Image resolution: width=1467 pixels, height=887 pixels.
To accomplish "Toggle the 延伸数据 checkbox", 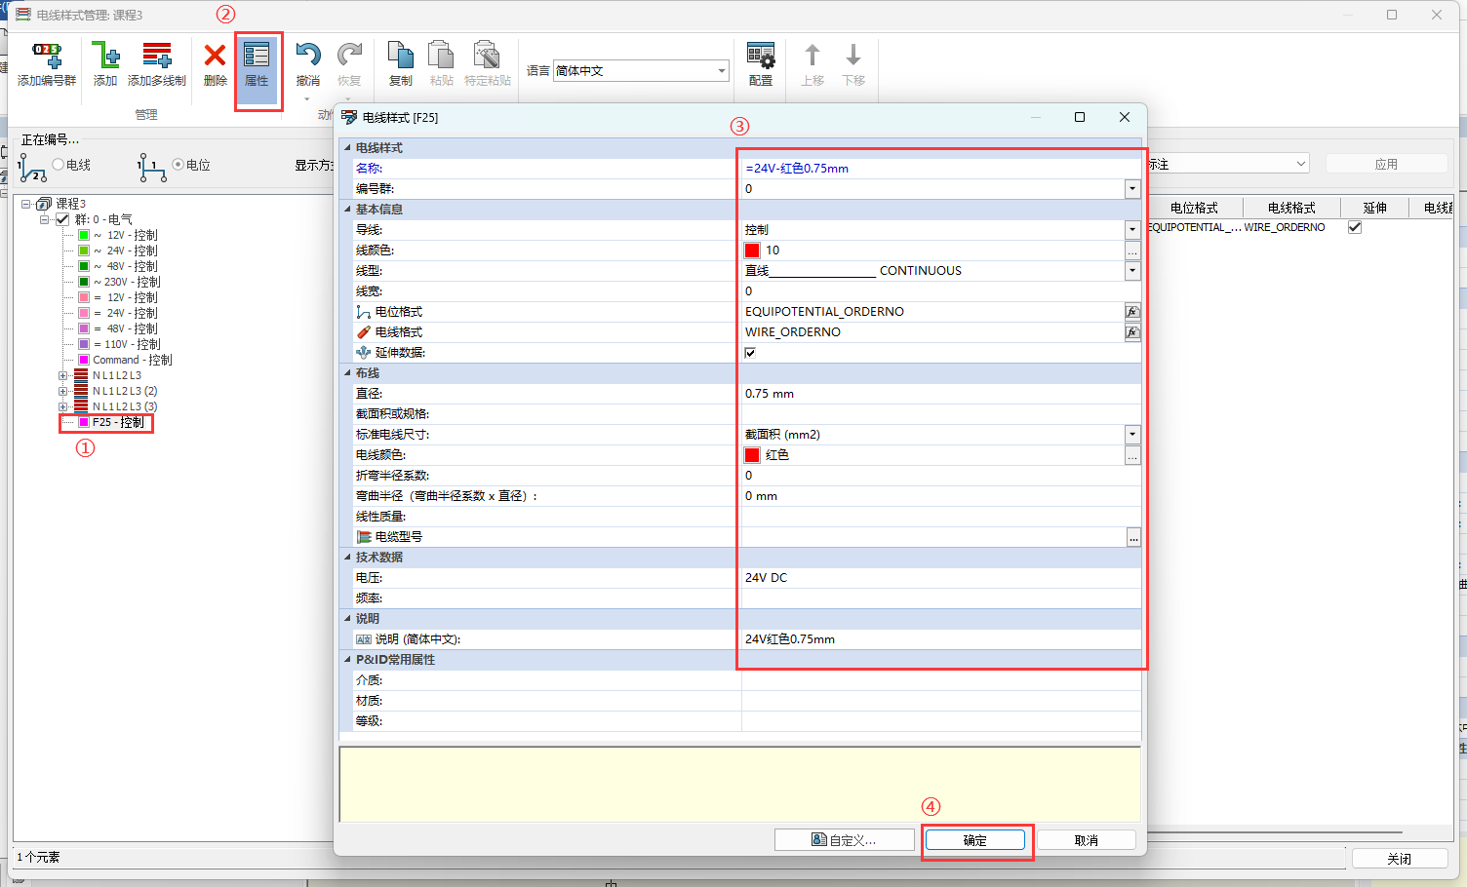I will pos(750,353).
